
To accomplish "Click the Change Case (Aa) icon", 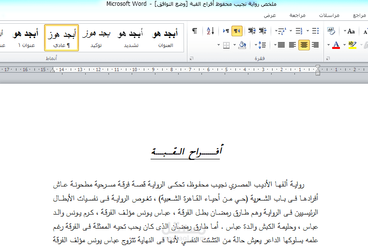I will pyautogui.click(x=351, y=31).
